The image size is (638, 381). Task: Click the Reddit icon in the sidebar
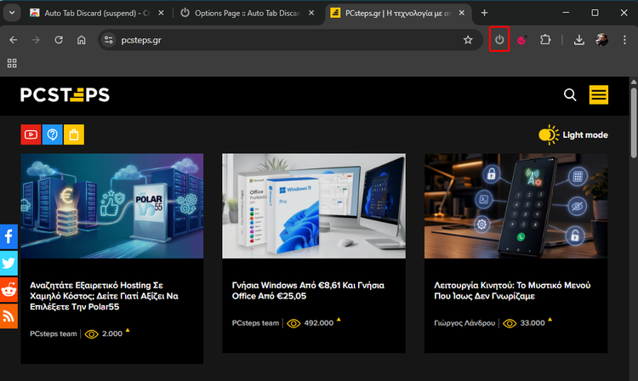point(9,290)
